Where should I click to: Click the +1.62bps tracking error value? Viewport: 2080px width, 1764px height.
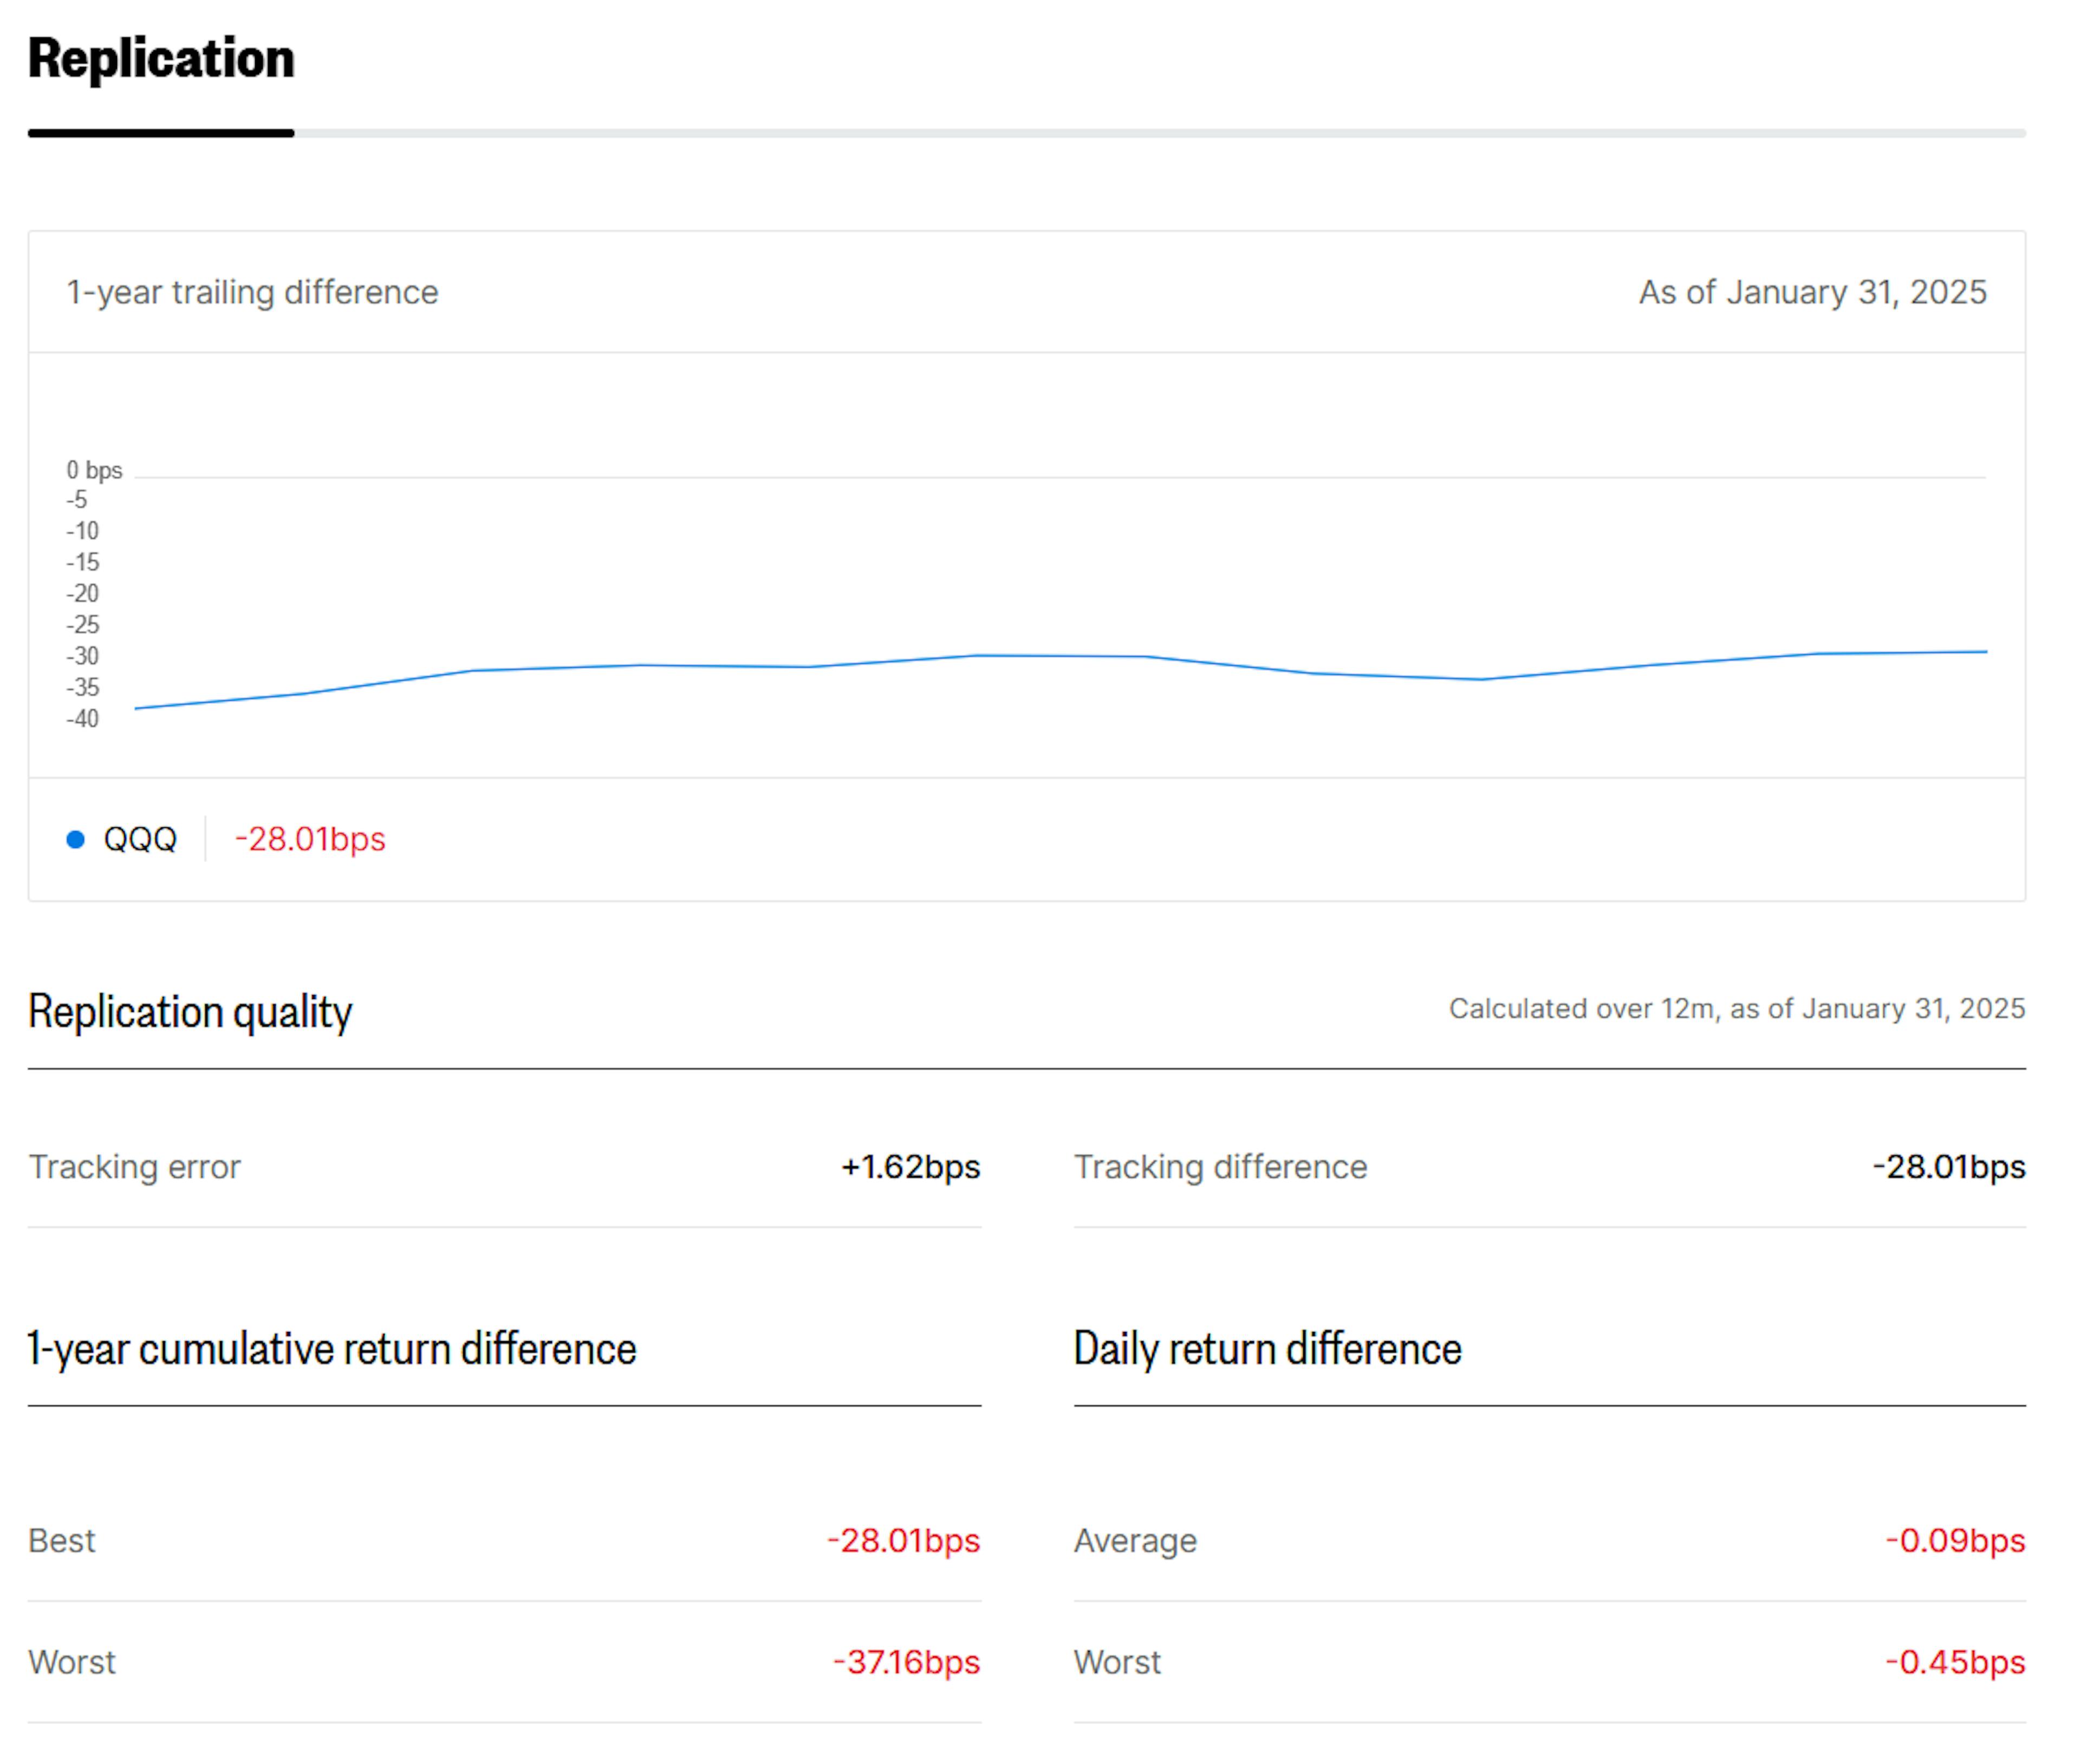pos(909,1167)
